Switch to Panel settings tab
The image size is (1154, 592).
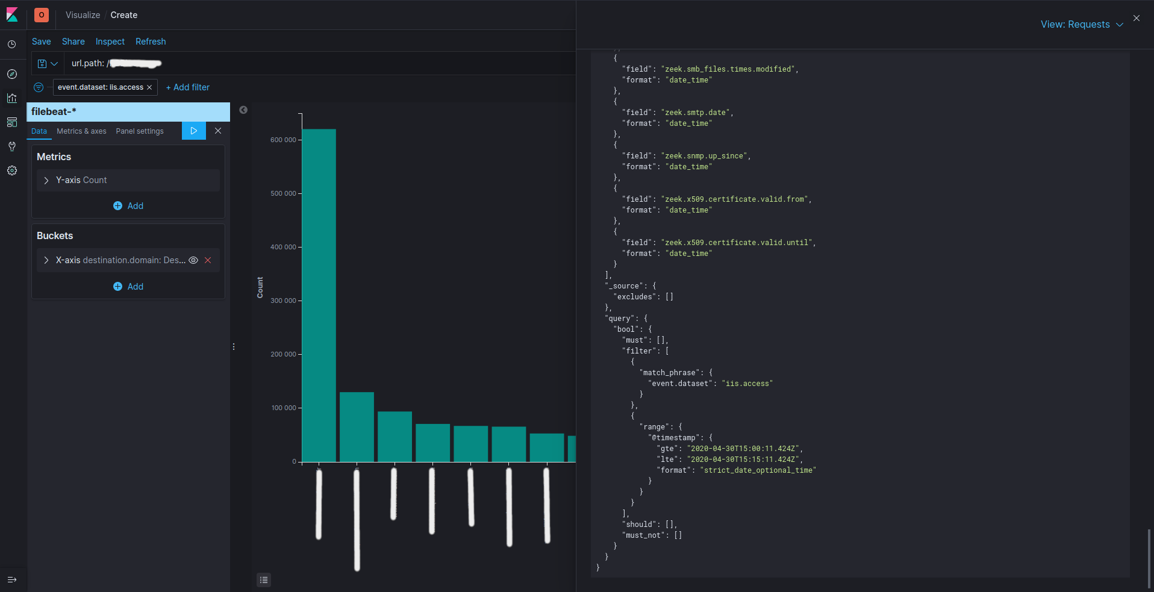(x=140, y=131)
